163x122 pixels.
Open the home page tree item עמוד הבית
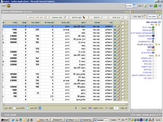tap(148, 27)
